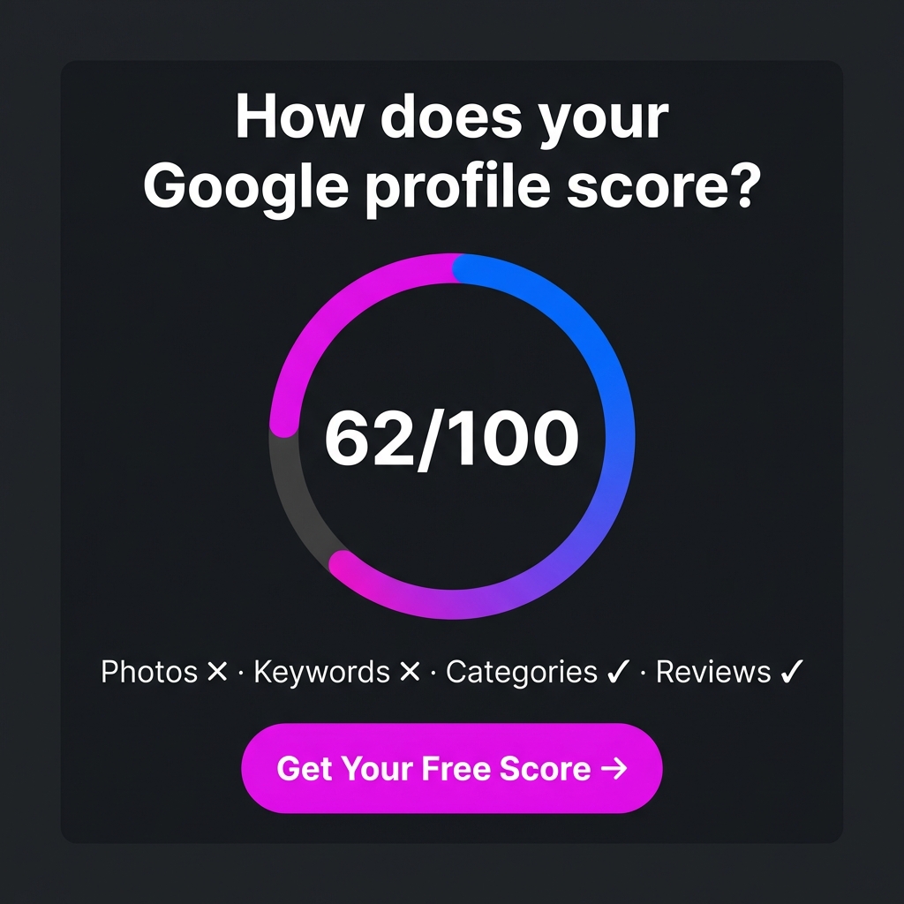Select the checkmark after Reviews
The width and height of the screenshot is (904, 904).
coord(792,671)
